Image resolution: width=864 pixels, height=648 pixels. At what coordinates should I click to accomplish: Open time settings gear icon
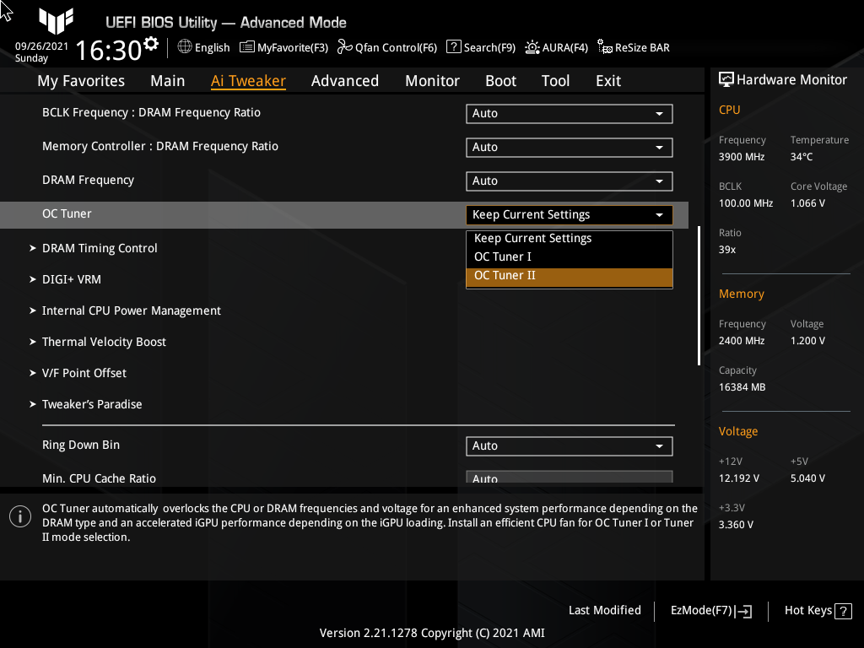pyautogui.click(x=150, y=44)
